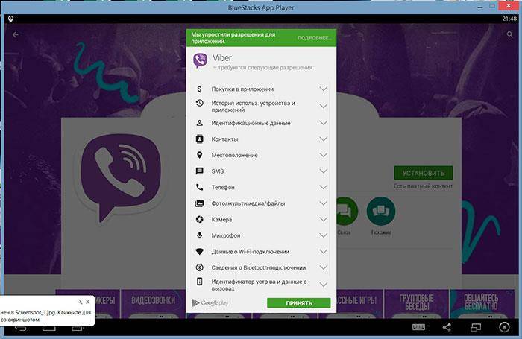This screenshot has width=522, height=339.
Task: Expand Идентификационные данные chevron
Action: pos(323,123)
